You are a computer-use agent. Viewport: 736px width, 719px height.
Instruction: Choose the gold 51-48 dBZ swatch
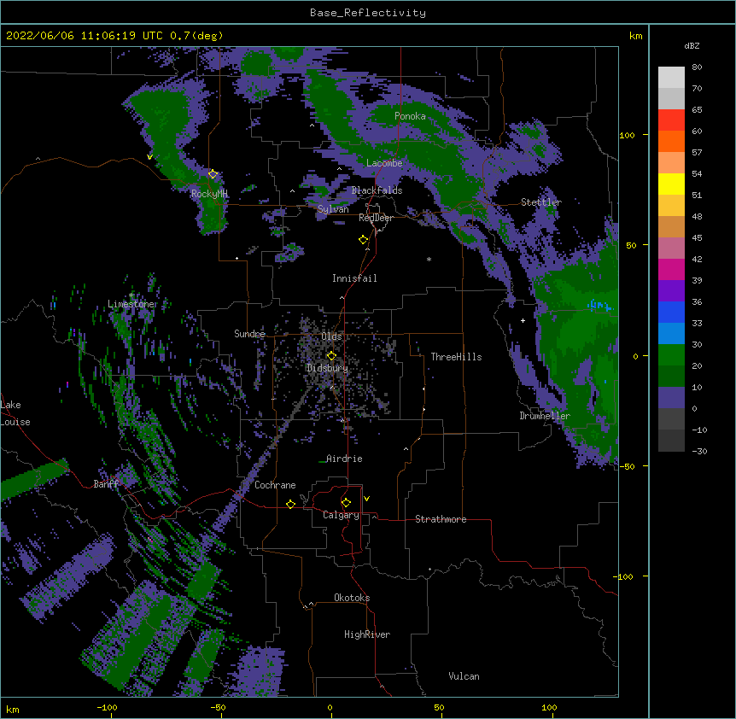pos(671,206)
